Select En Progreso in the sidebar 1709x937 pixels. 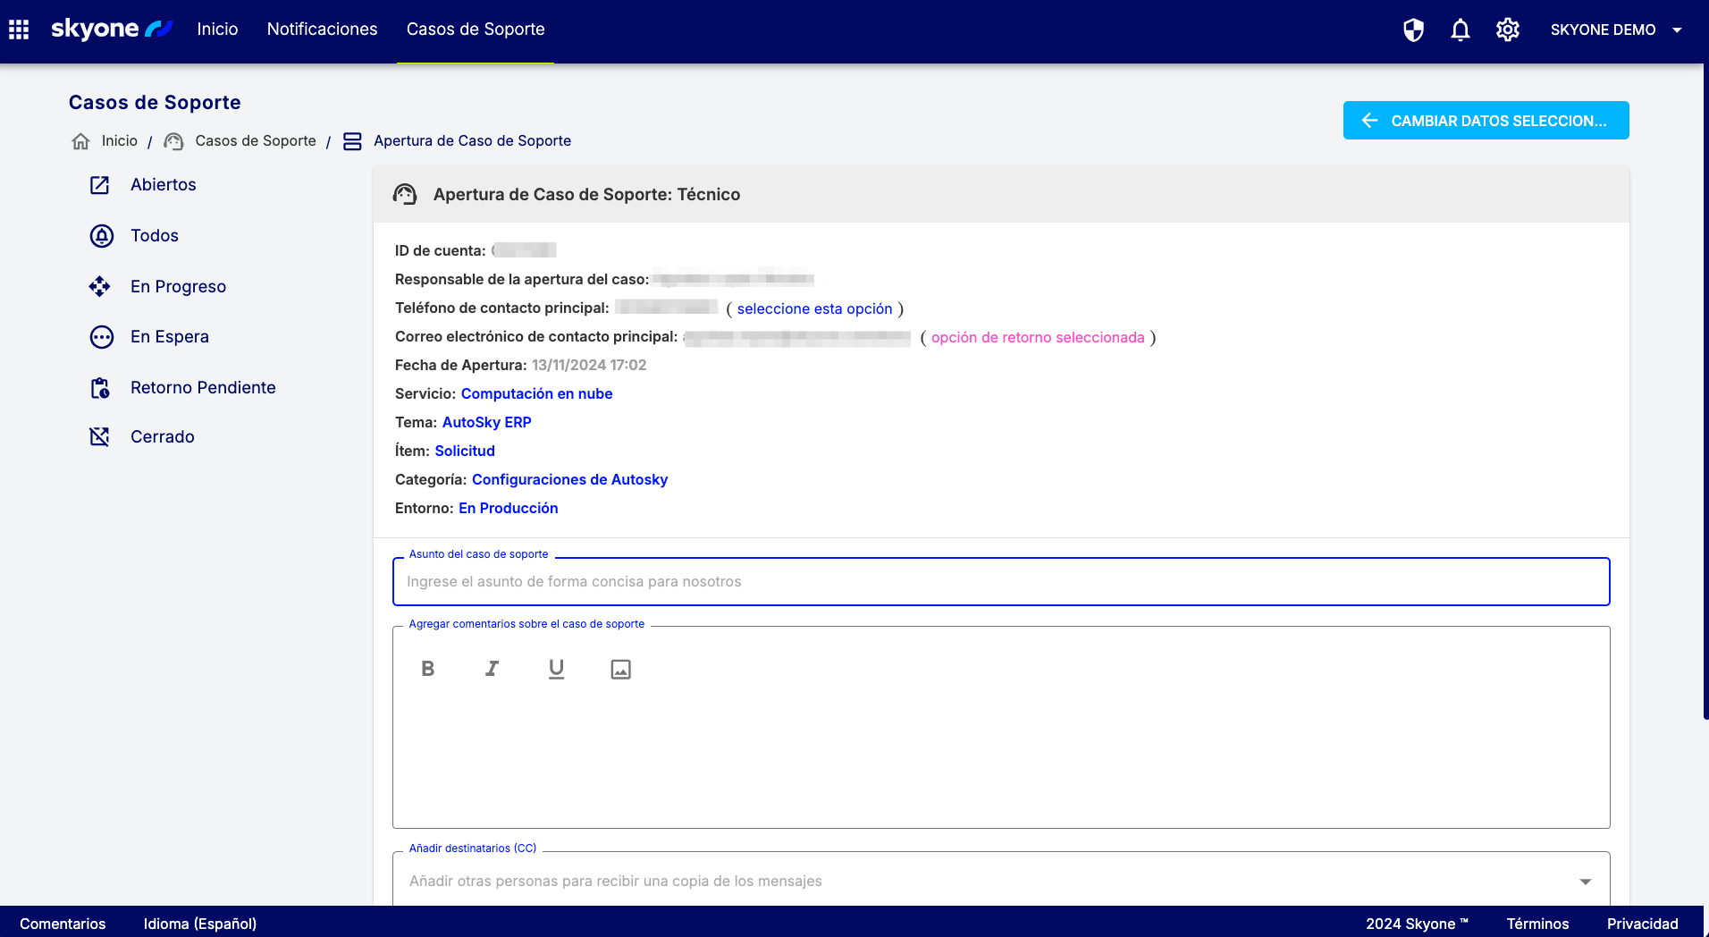[x=178, y=287]
